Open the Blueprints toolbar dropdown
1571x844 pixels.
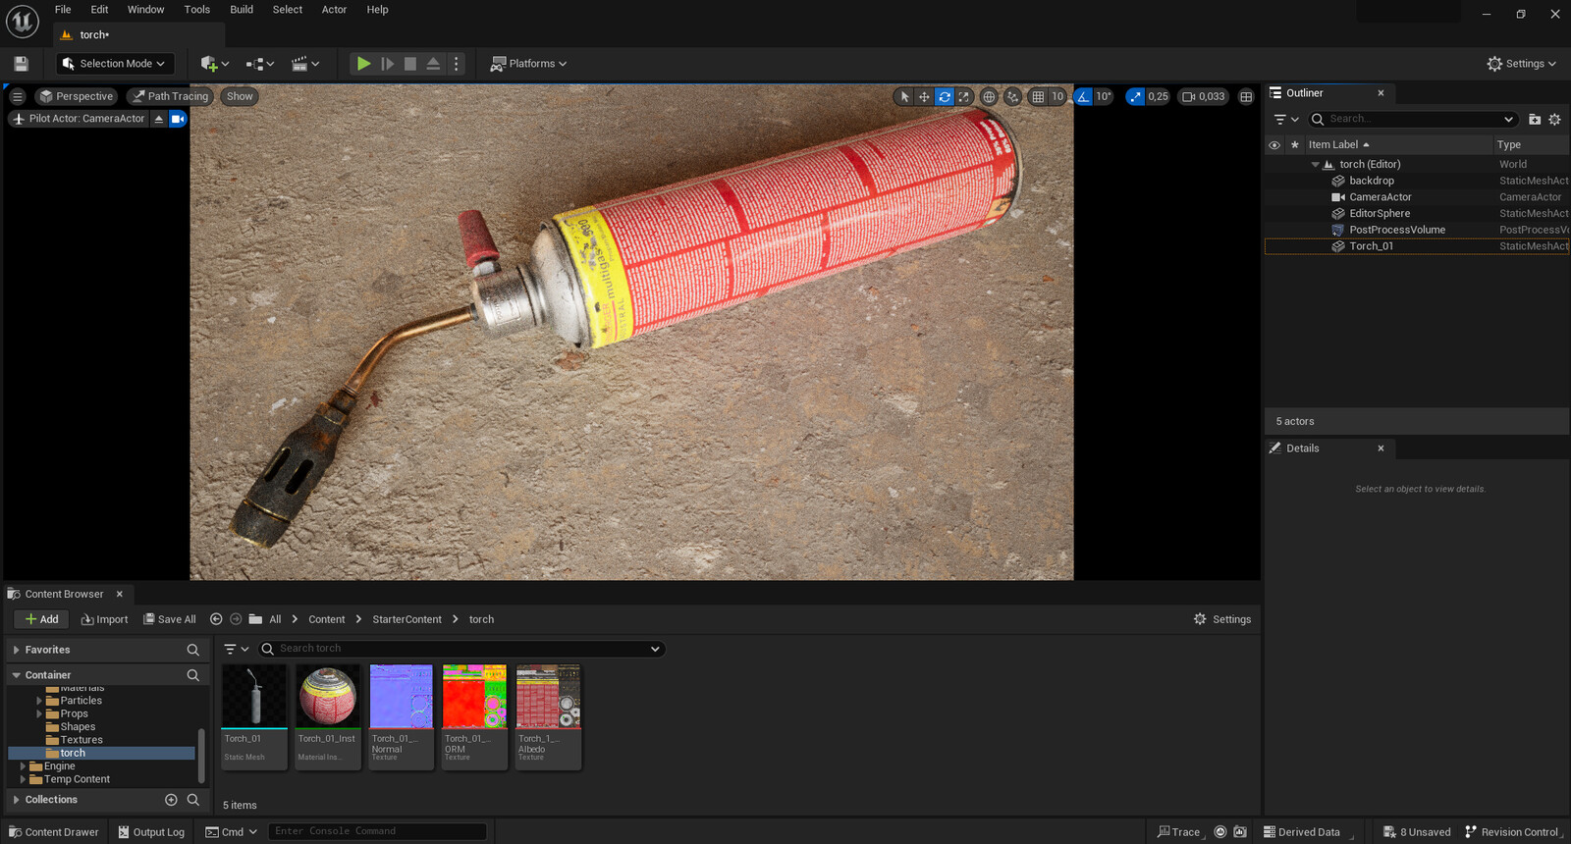click(x=259, y=64)
